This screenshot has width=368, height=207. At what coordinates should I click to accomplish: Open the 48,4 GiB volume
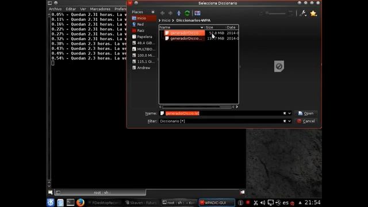144,43
